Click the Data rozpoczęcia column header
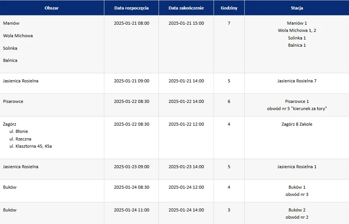Screen dimensions: 349x224 (131, 8)
